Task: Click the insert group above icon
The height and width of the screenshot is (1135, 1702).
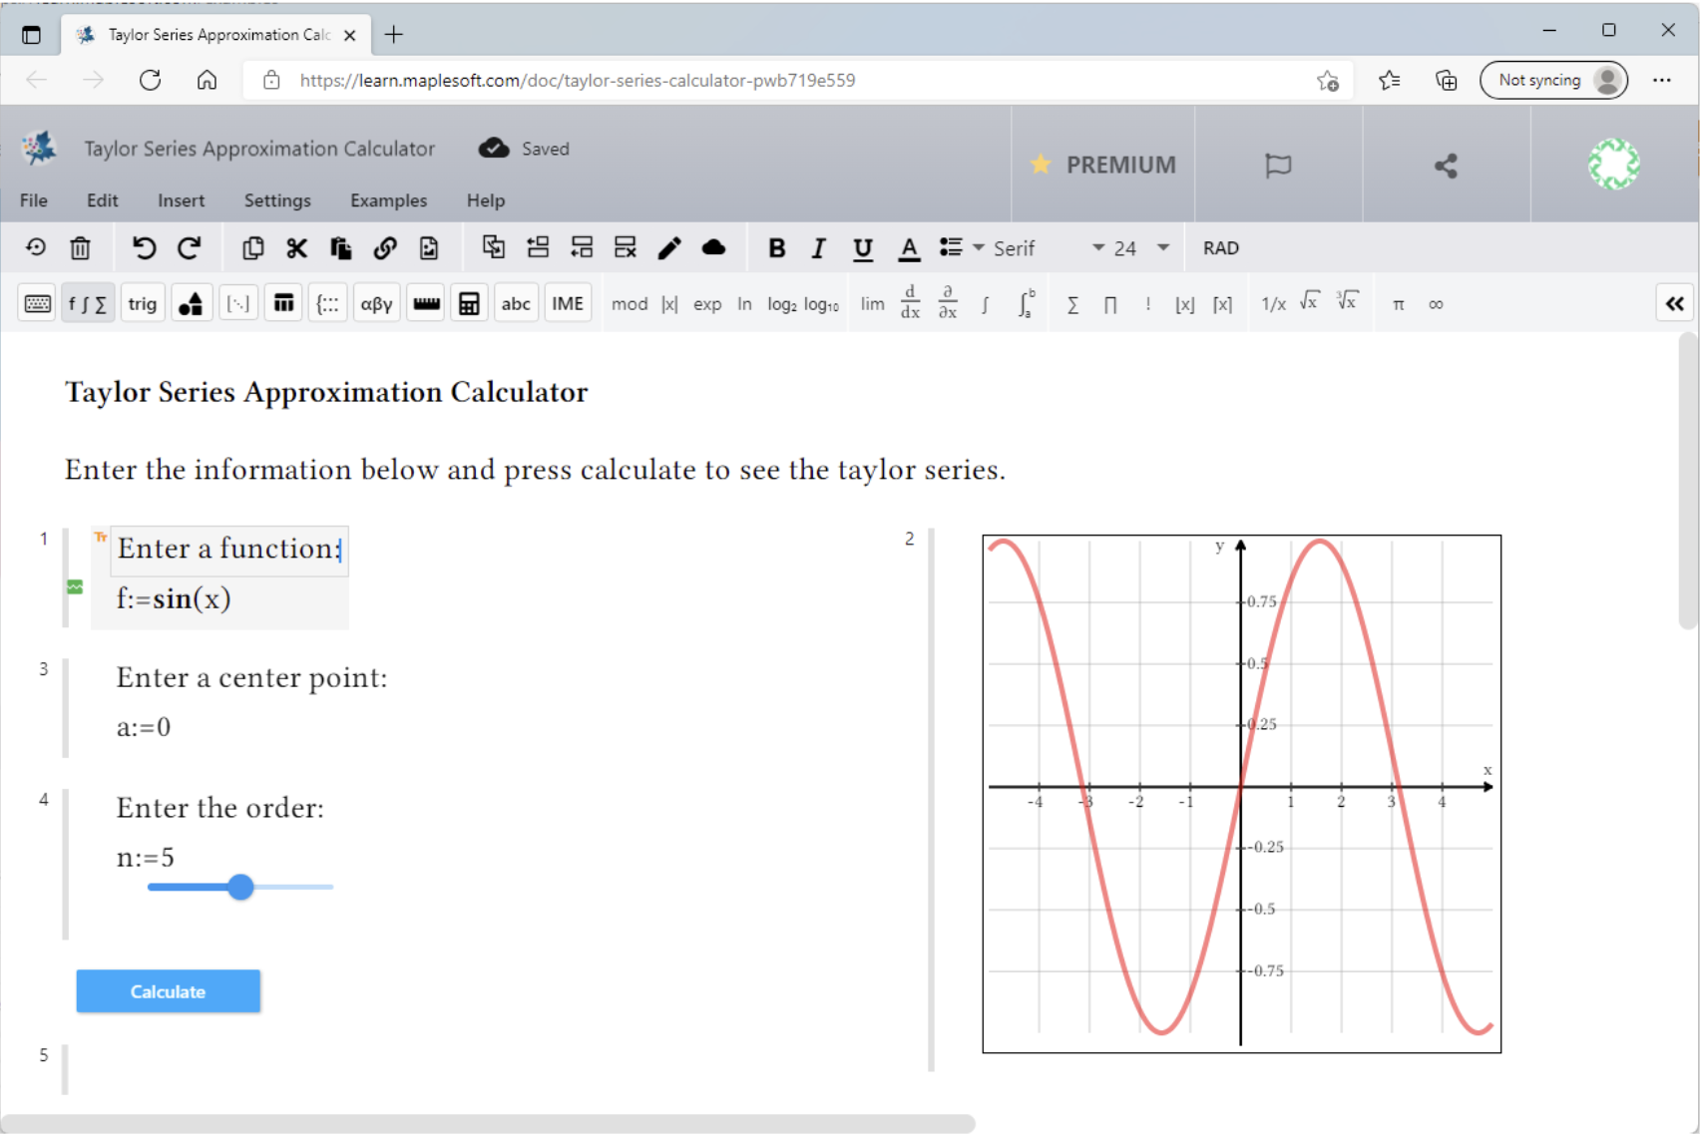Action: click(x=538, y=247)
